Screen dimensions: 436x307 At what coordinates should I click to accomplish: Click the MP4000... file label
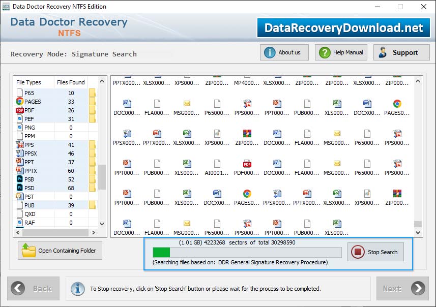(x=247, y=83)
